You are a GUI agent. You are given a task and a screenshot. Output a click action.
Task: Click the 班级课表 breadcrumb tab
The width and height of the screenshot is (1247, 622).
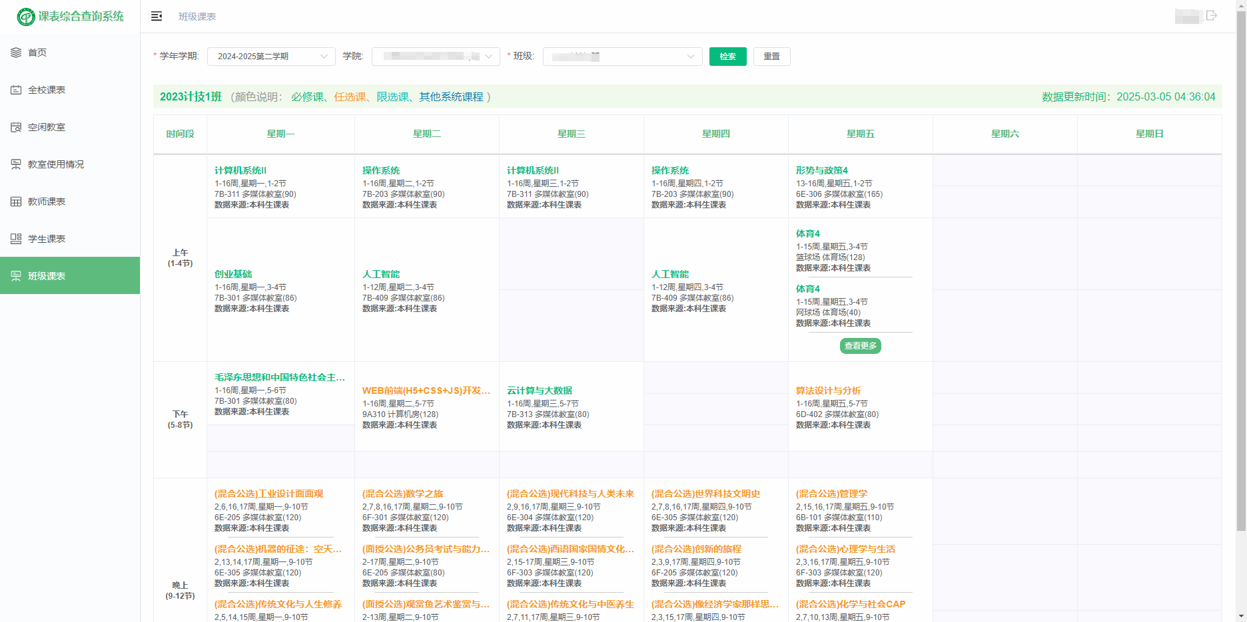197,17
